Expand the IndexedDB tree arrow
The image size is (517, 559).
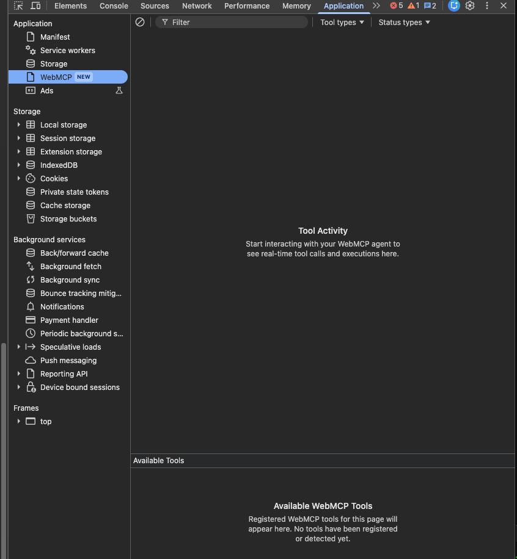[18, 165]
